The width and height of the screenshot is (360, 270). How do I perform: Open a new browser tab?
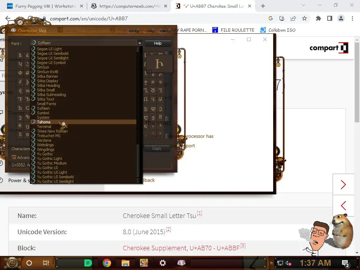pos(263,6)
